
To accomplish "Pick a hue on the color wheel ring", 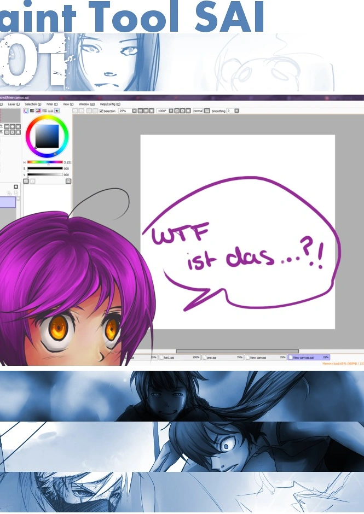I will pyautogui.click(x=47, y=118).
